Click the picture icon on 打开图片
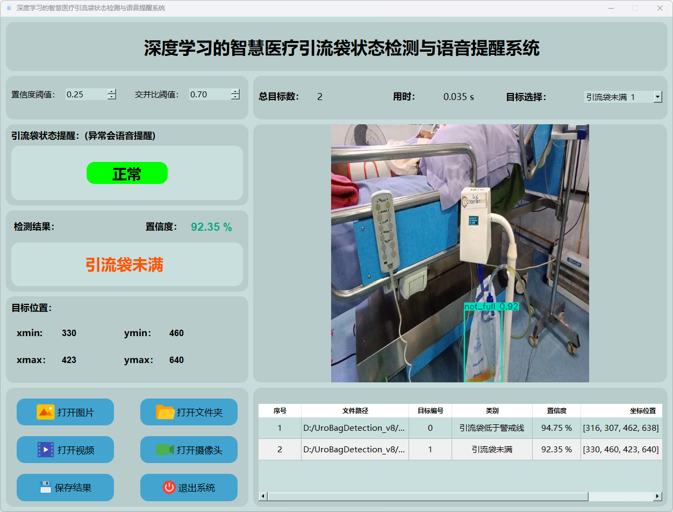 (x=46, y=412)
